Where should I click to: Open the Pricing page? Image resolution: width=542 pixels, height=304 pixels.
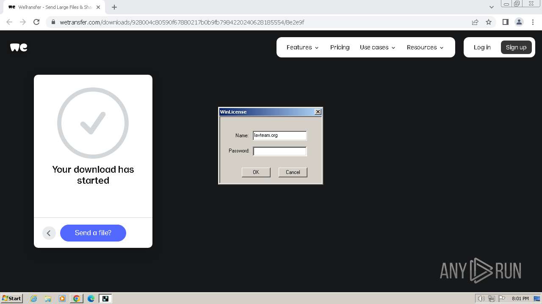click(x=340, y=47)
